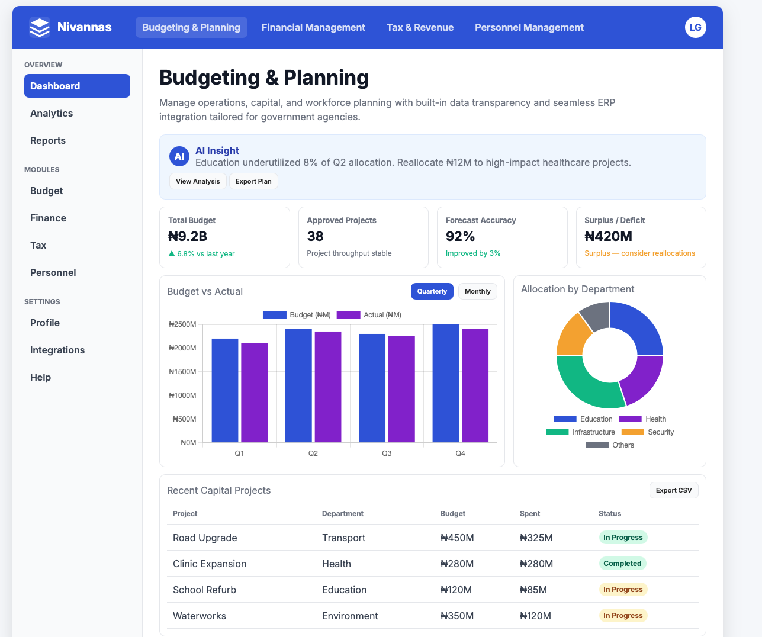
Task: Go to Tax & Revenue tab
Action: (420, 27)
